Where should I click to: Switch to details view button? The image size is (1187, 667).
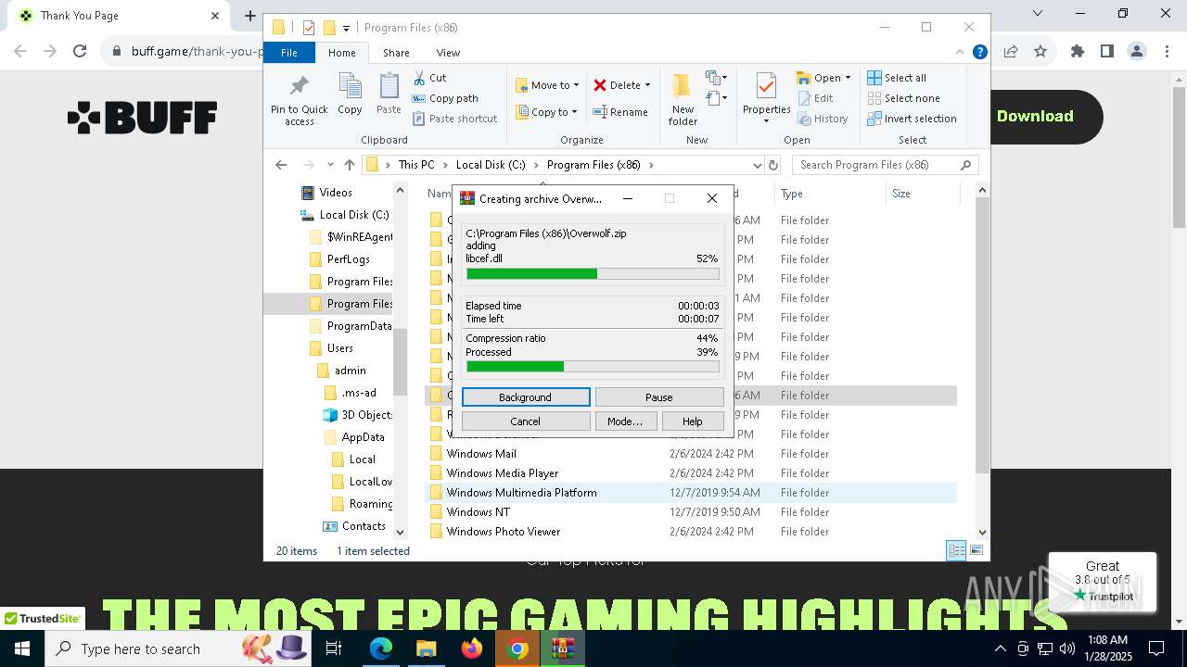tap(956, 550)
